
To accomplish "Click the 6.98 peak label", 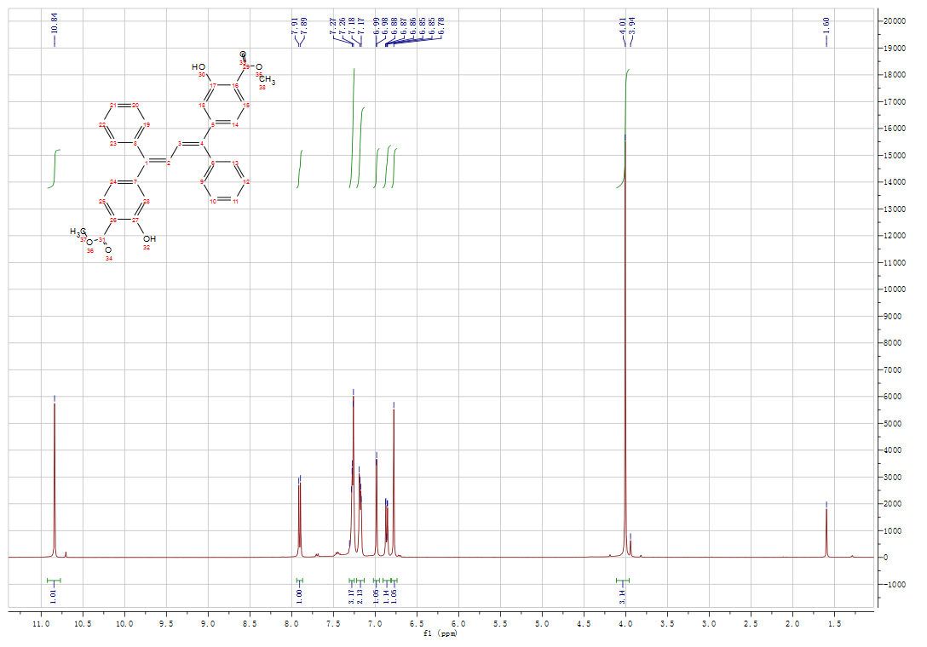I will pos(385,26).
